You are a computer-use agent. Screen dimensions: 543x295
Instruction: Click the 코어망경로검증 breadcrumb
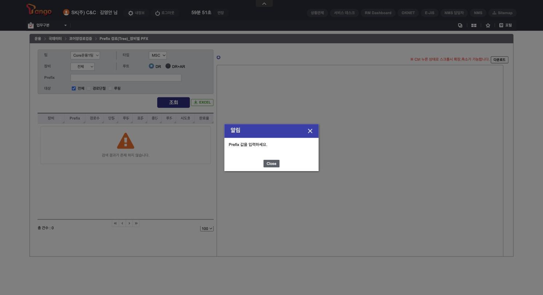point(80,39)
